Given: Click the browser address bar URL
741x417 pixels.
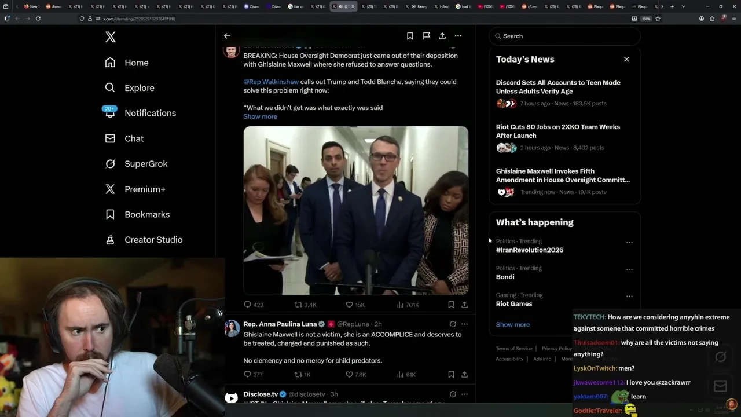Looking at the screenshot, I should pos(139,19).
